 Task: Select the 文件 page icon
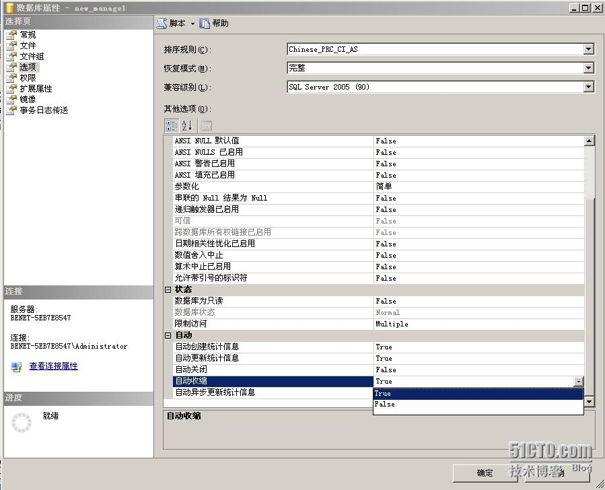(11, 46)
